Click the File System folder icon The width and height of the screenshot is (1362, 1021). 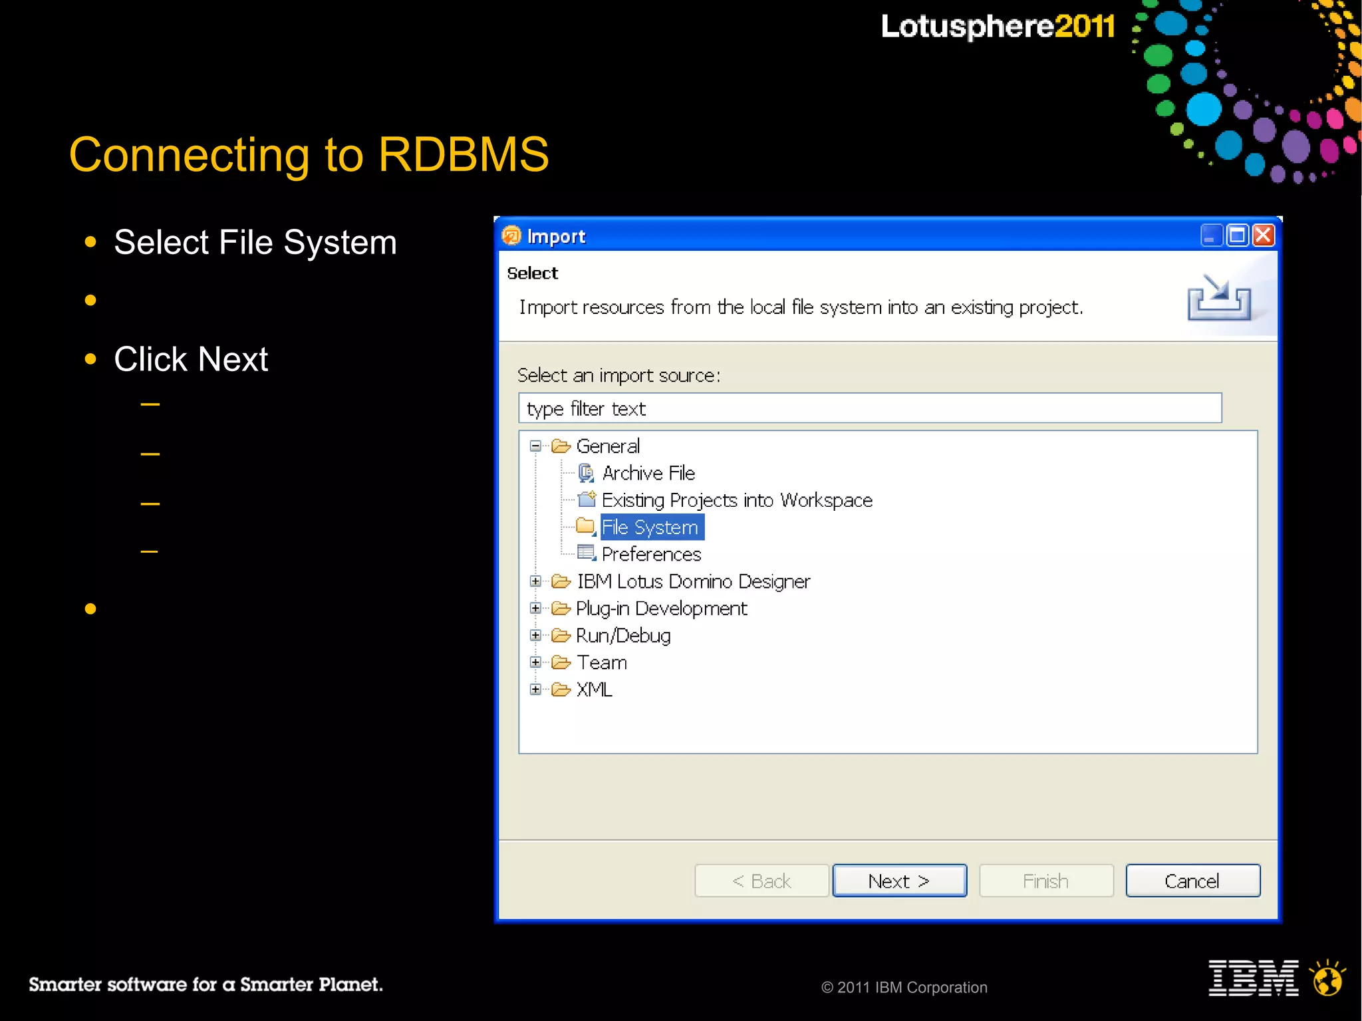(586, 526)
